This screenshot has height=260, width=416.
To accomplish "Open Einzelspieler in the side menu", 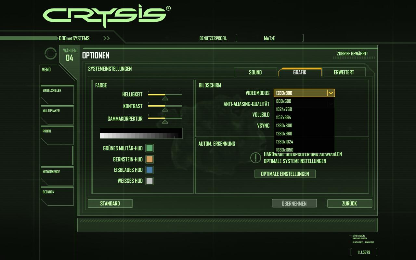I will click(x=57, y=95).
